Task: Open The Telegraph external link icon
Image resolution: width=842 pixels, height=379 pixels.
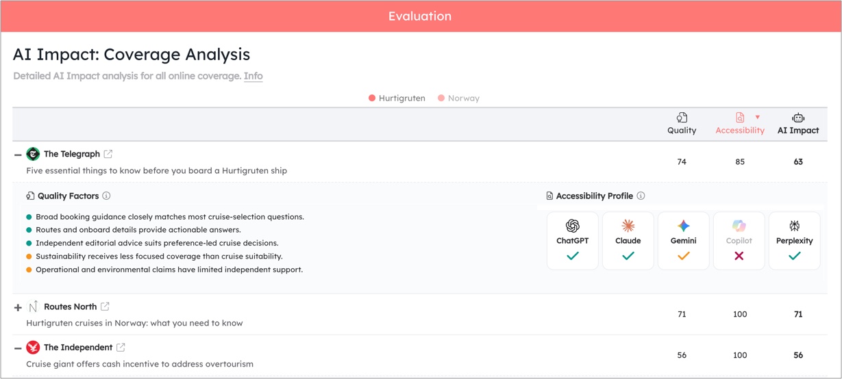Action: (x=108, y=154)
